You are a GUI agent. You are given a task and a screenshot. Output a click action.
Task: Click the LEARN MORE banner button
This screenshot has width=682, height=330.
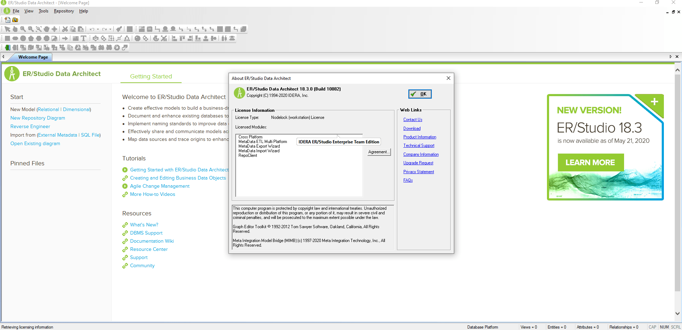(590, 163)
